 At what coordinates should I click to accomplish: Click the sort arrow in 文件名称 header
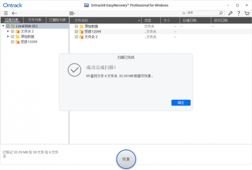tap(139, 21)
